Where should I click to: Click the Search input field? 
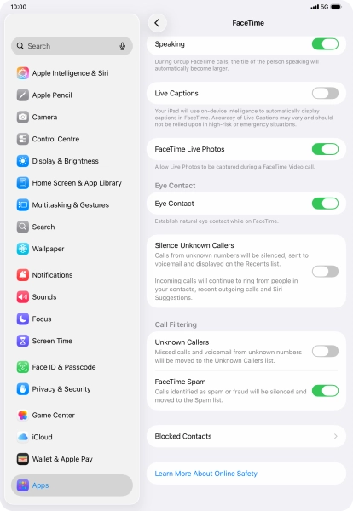point(72,46)
